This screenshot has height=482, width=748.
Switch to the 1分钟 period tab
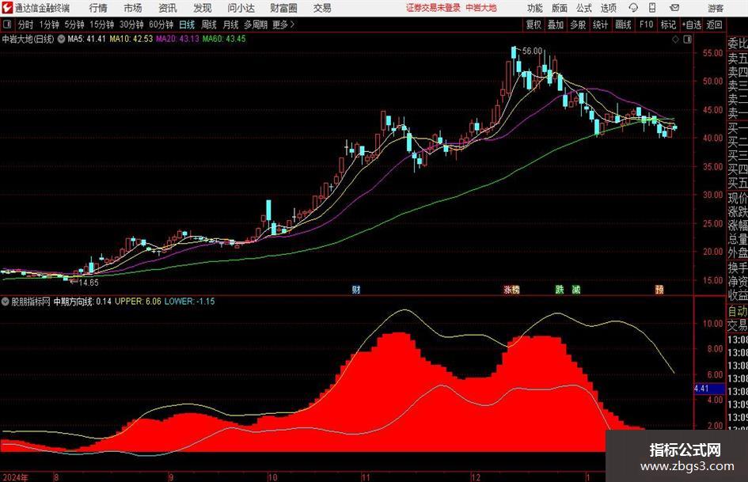49,25
